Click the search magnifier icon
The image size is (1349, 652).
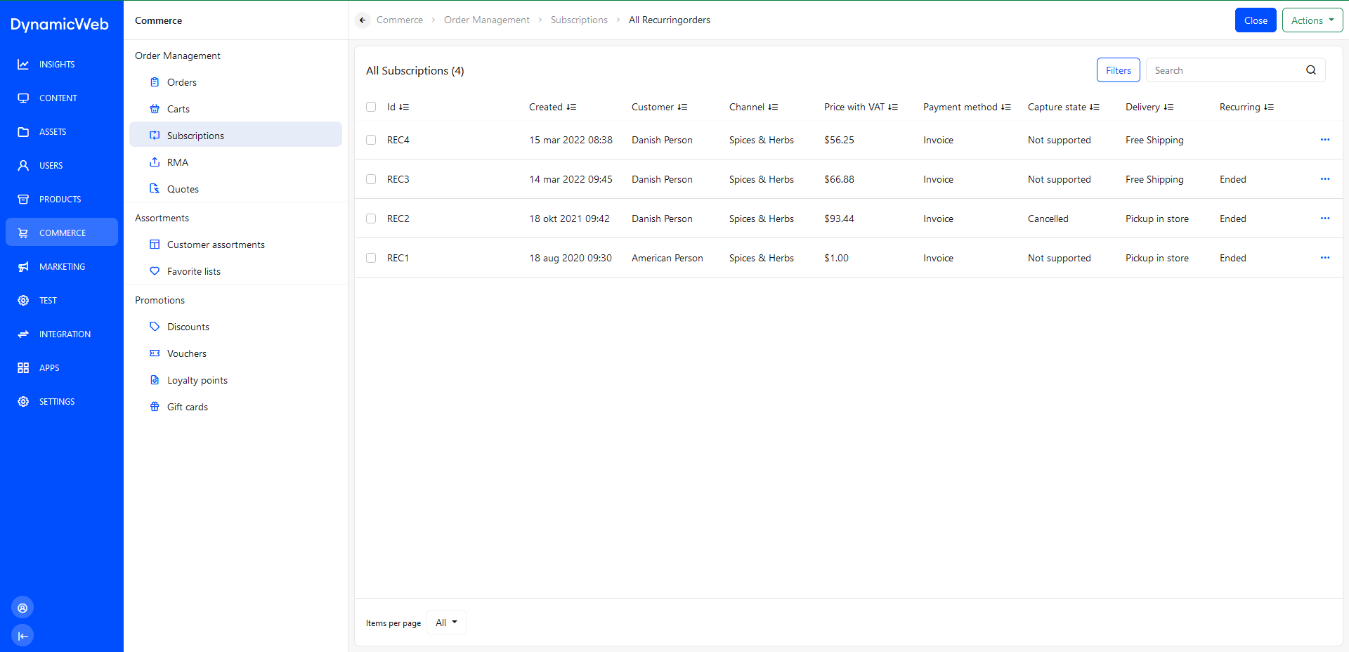[x=1311, y=70]
